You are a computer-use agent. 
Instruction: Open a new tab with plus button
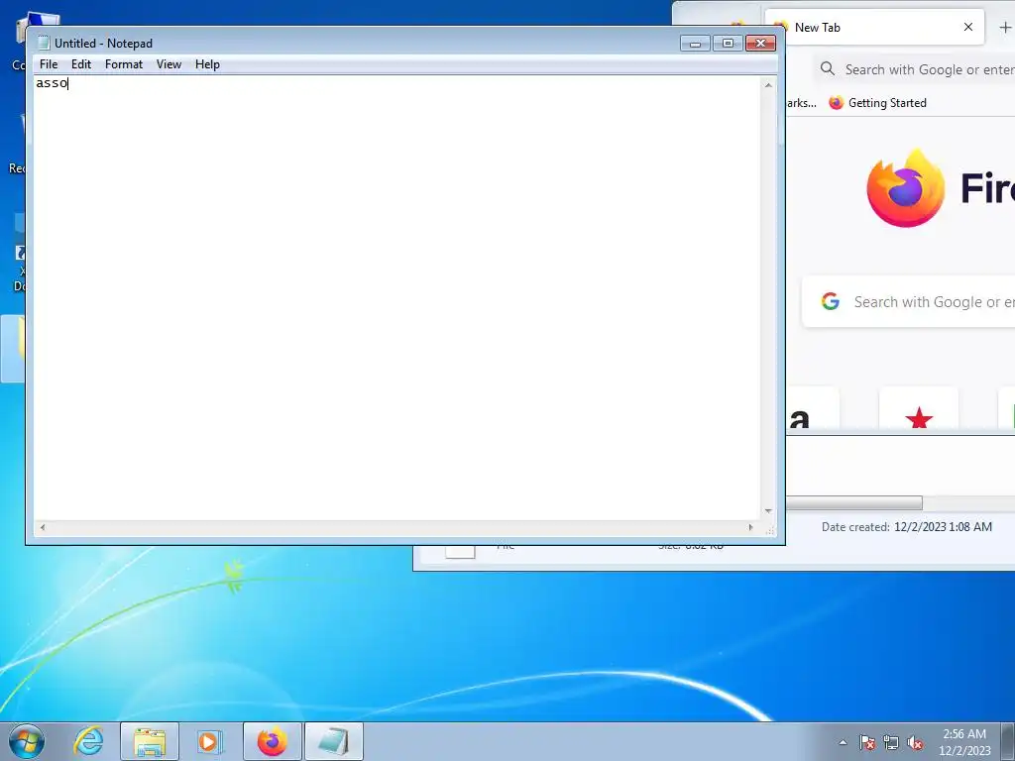click(x=1005, y=27)
